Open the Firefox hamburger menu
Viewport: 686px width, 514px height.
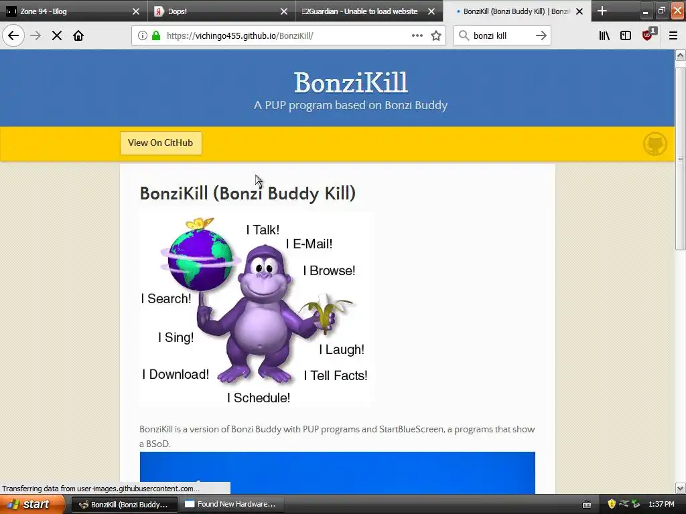(x=673, y=35)
